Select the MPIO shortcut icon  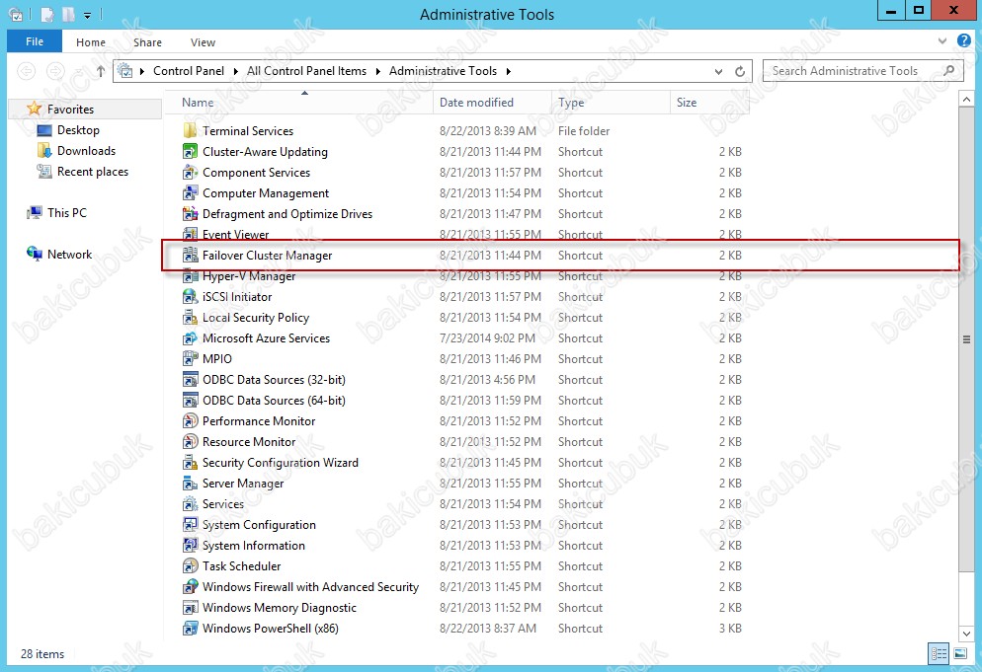click(190, 358)
